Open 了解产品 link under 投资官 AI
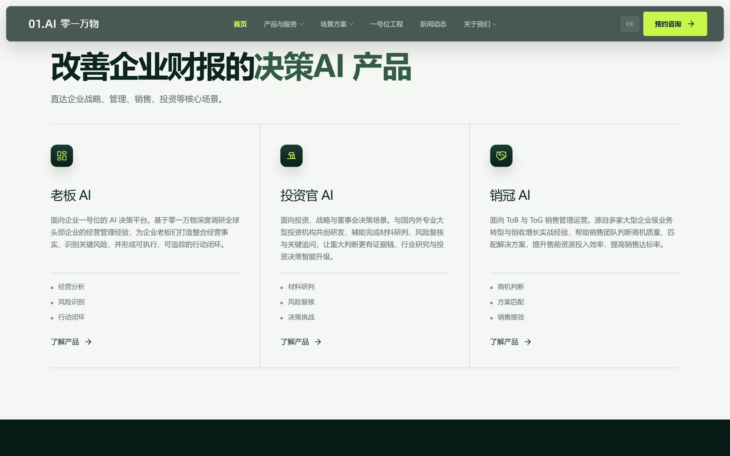The height and width of the screenshot is (456, 730). tap(301, 342)
